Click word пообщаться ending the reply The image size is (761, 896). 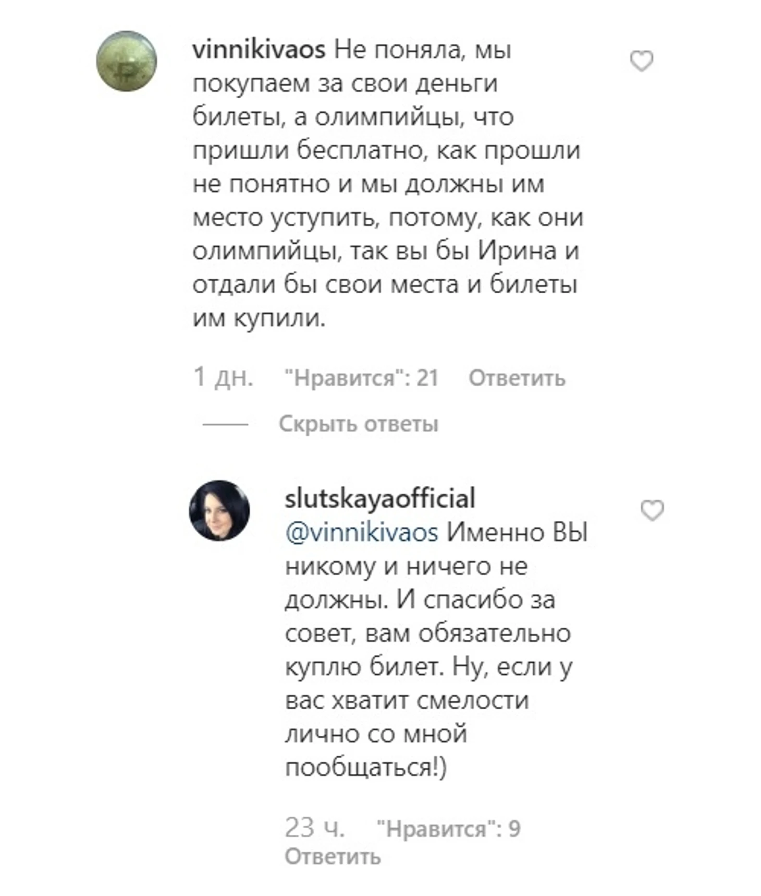click(x=360, y=767)
